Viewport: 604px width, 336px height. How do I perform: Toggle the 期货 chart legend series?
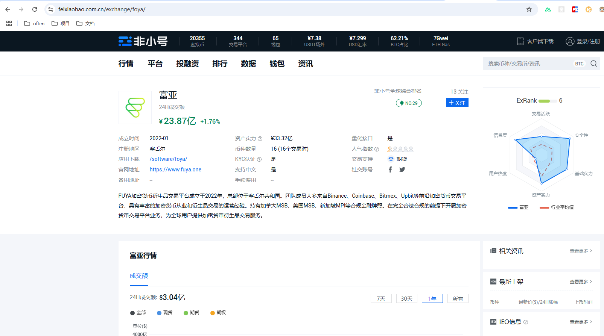[x=191, y=313]
